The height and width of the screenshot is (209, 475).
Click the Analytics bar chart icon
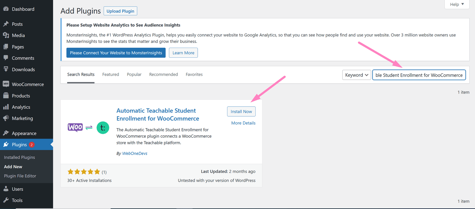click(x=6, y=107)
